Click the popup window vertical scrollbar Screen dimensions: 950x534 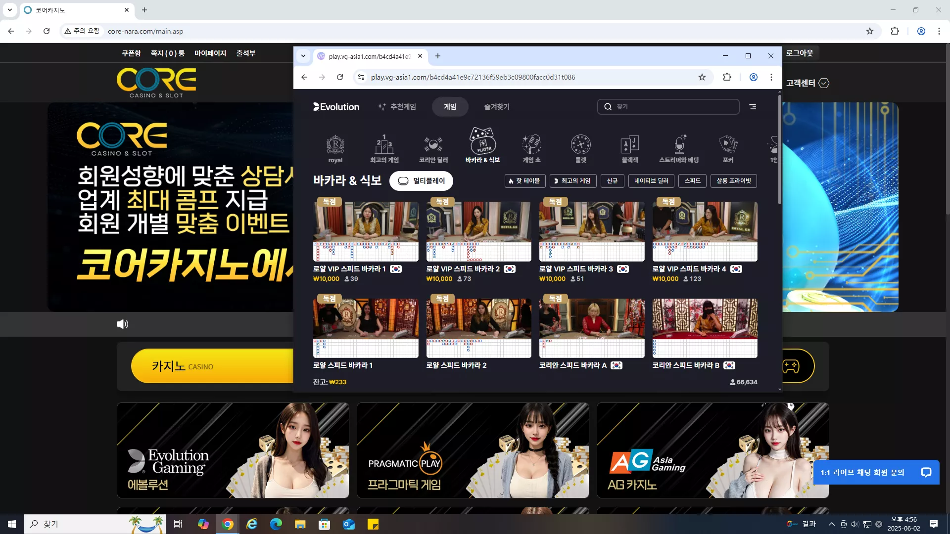780,149
